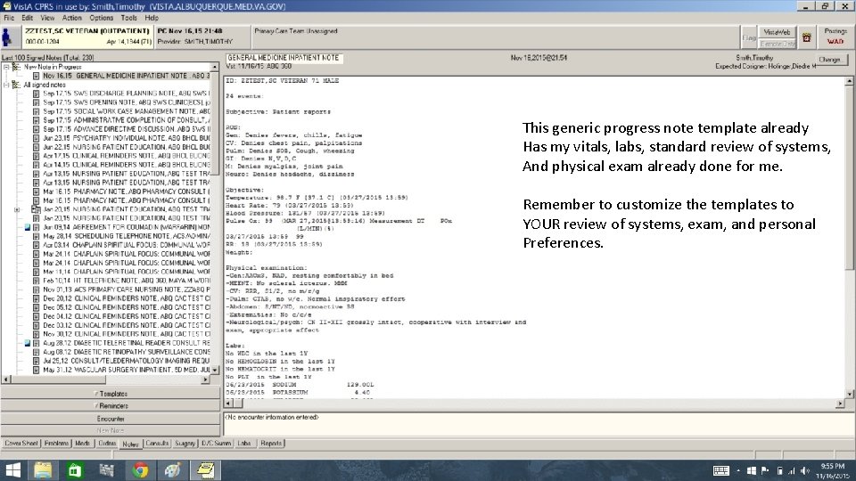Open the Edit menu
The height and width of the screenshot is (481, 856).
(28, 18)
